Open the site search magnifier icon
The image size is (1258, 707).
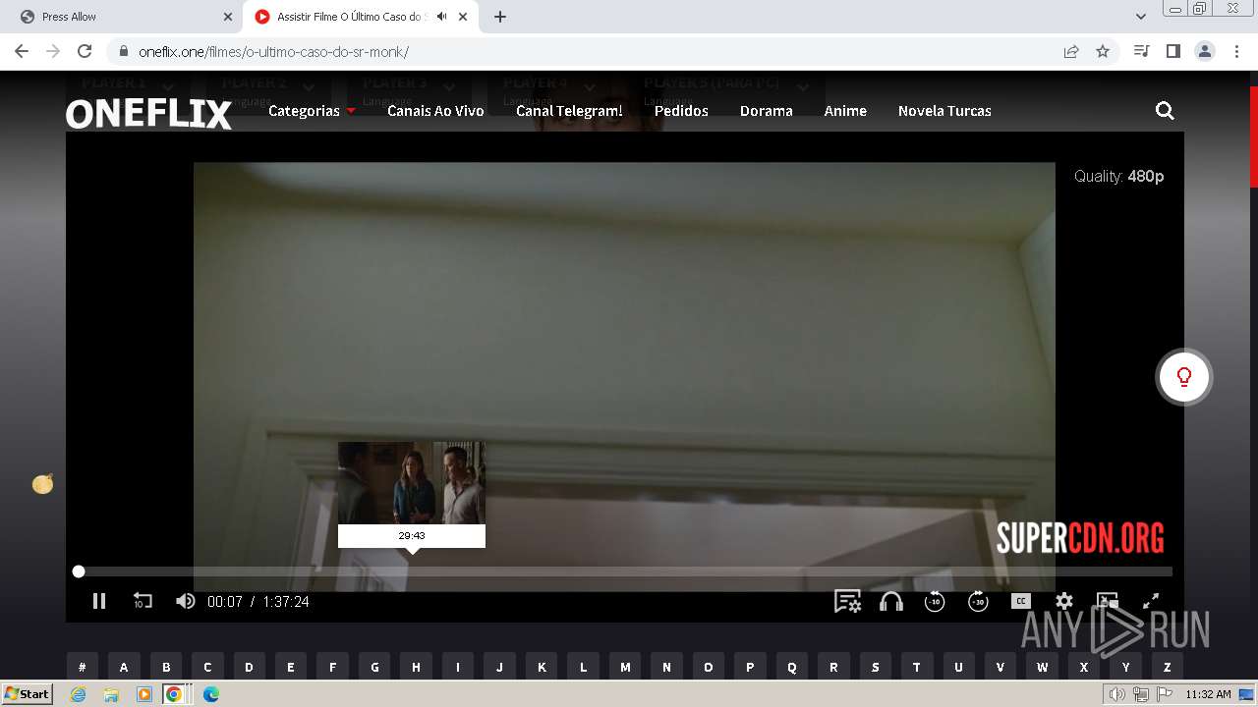[1165, 111]
